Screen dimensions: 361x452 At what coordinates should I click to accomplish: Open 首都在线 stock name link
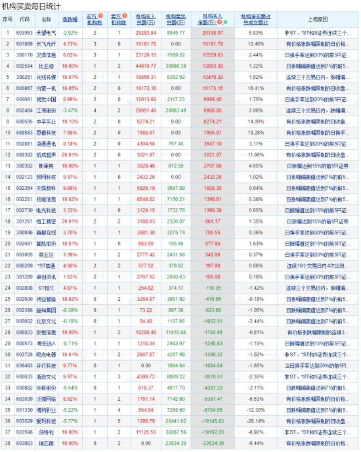coord(46,233)
